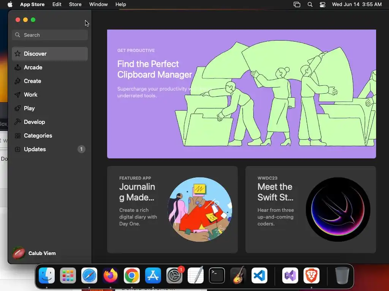
Task: Click the Updates badge showing 1
Action: click(81, 149)
